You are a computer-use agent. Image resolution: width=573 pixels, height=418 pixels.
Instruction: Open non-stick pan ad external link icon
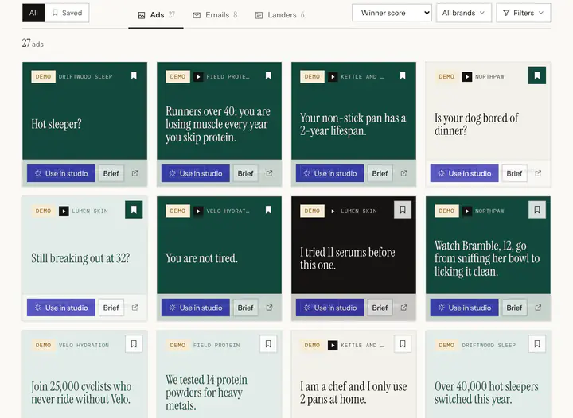point(403,173)
